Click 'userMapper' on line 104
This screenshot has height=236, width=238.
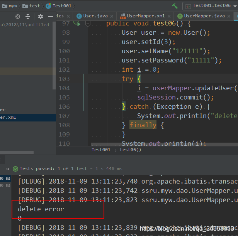point(172,88)
